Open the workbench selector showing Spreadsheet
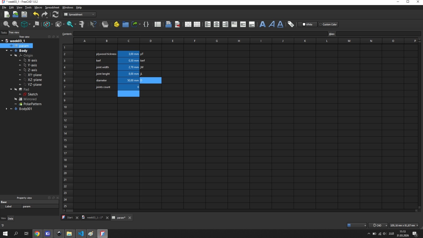 79,14
